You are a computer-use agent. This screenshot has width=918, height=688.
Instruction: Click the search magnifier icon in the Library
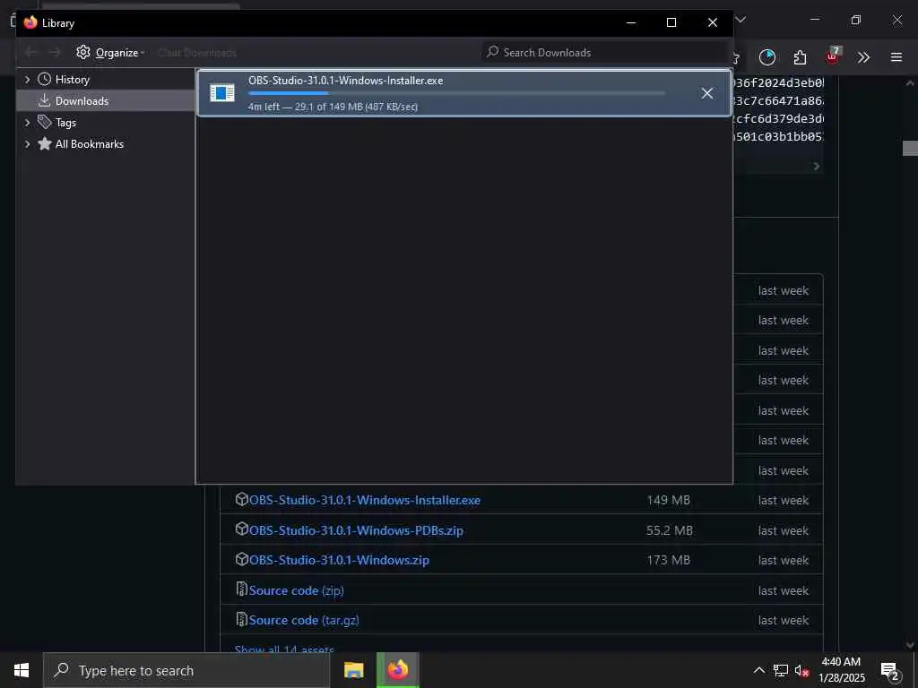tap(493, 52)
